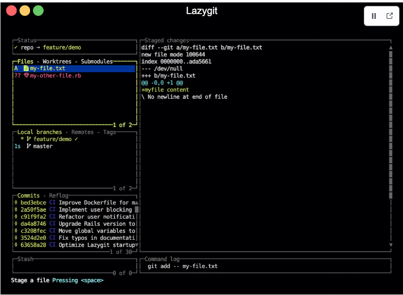The image size is (403, 295).
Task: Click the commits list scroll-down arrow
Action: click(137, 245)
